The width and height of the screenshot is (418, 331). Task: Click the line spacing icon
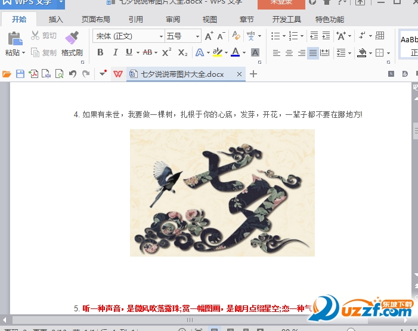point(341,52)
